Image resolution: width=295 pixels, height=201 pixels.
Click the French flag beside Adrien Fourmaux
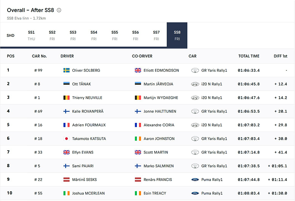click(x=66, y=125)
